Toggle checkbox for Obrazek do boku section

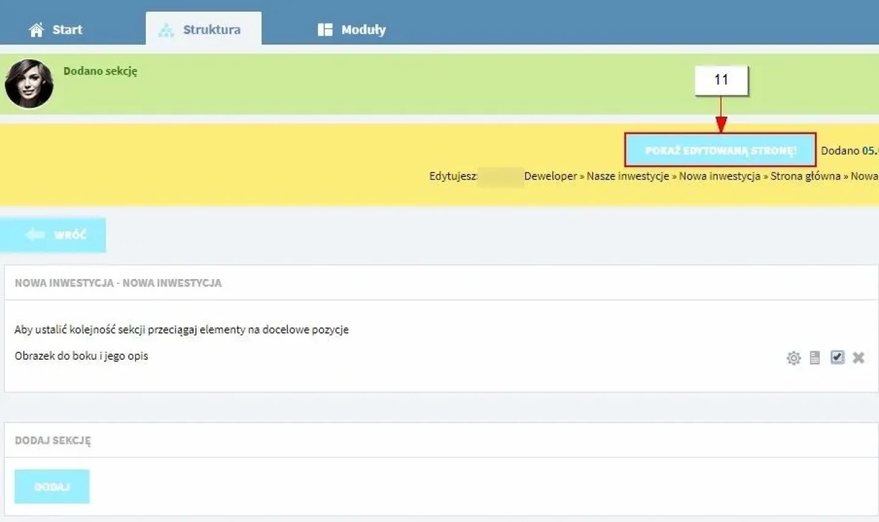coord(837,357)
